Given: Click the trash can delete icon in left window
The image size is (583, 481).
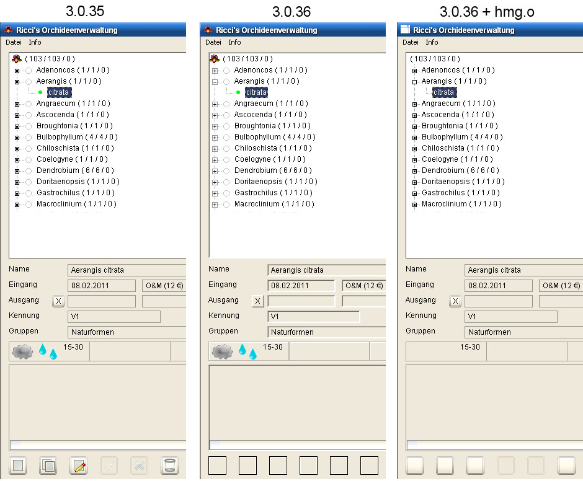Looking at the screenshot, I should coord(169,466).
